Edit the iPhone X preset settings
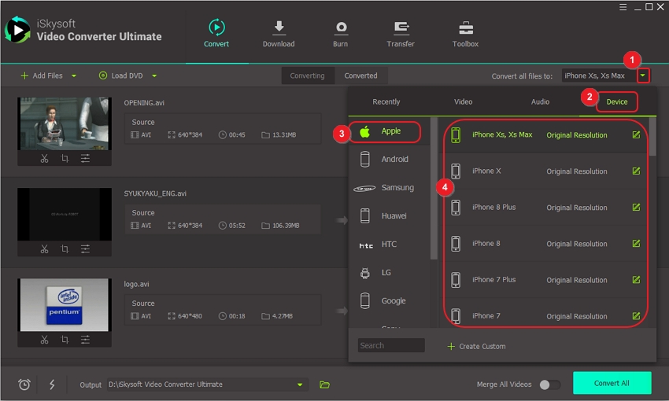The height and width of the screenshot is (401, 669). (636, 171)
